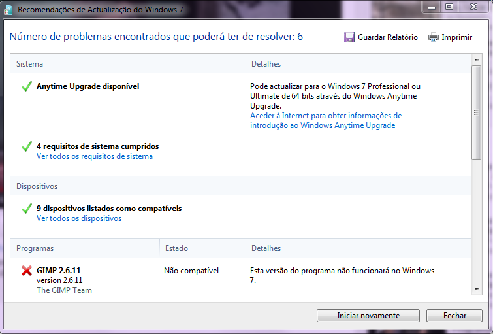Click the Imprimir text label
The height and width of the screenshot is (334, 493).
[x=456, y=37]
